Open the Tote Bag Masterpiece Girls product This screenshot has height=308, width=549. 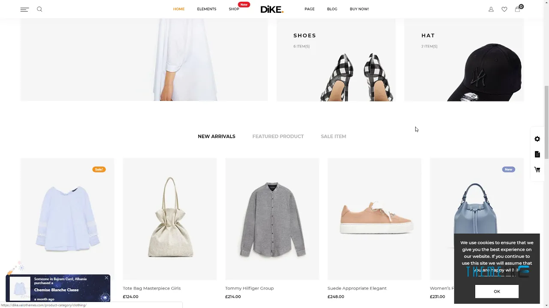[x=152, y=288]
